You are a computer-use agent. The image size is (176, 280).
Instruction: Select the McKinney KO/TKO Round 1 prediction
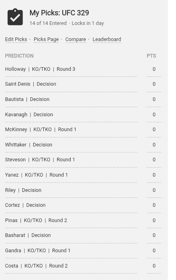41,130
